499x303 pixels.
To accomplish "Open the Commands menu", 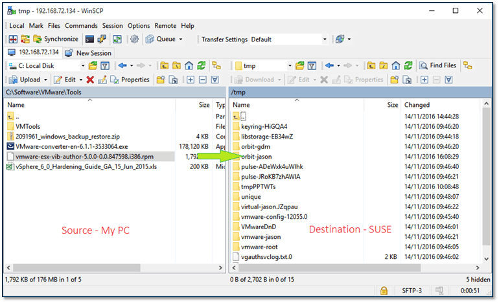I will click(x=81, y=26).
